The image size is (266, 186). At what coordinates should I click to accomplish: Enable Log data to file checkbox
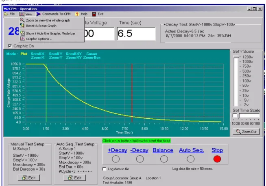(105, 169)
